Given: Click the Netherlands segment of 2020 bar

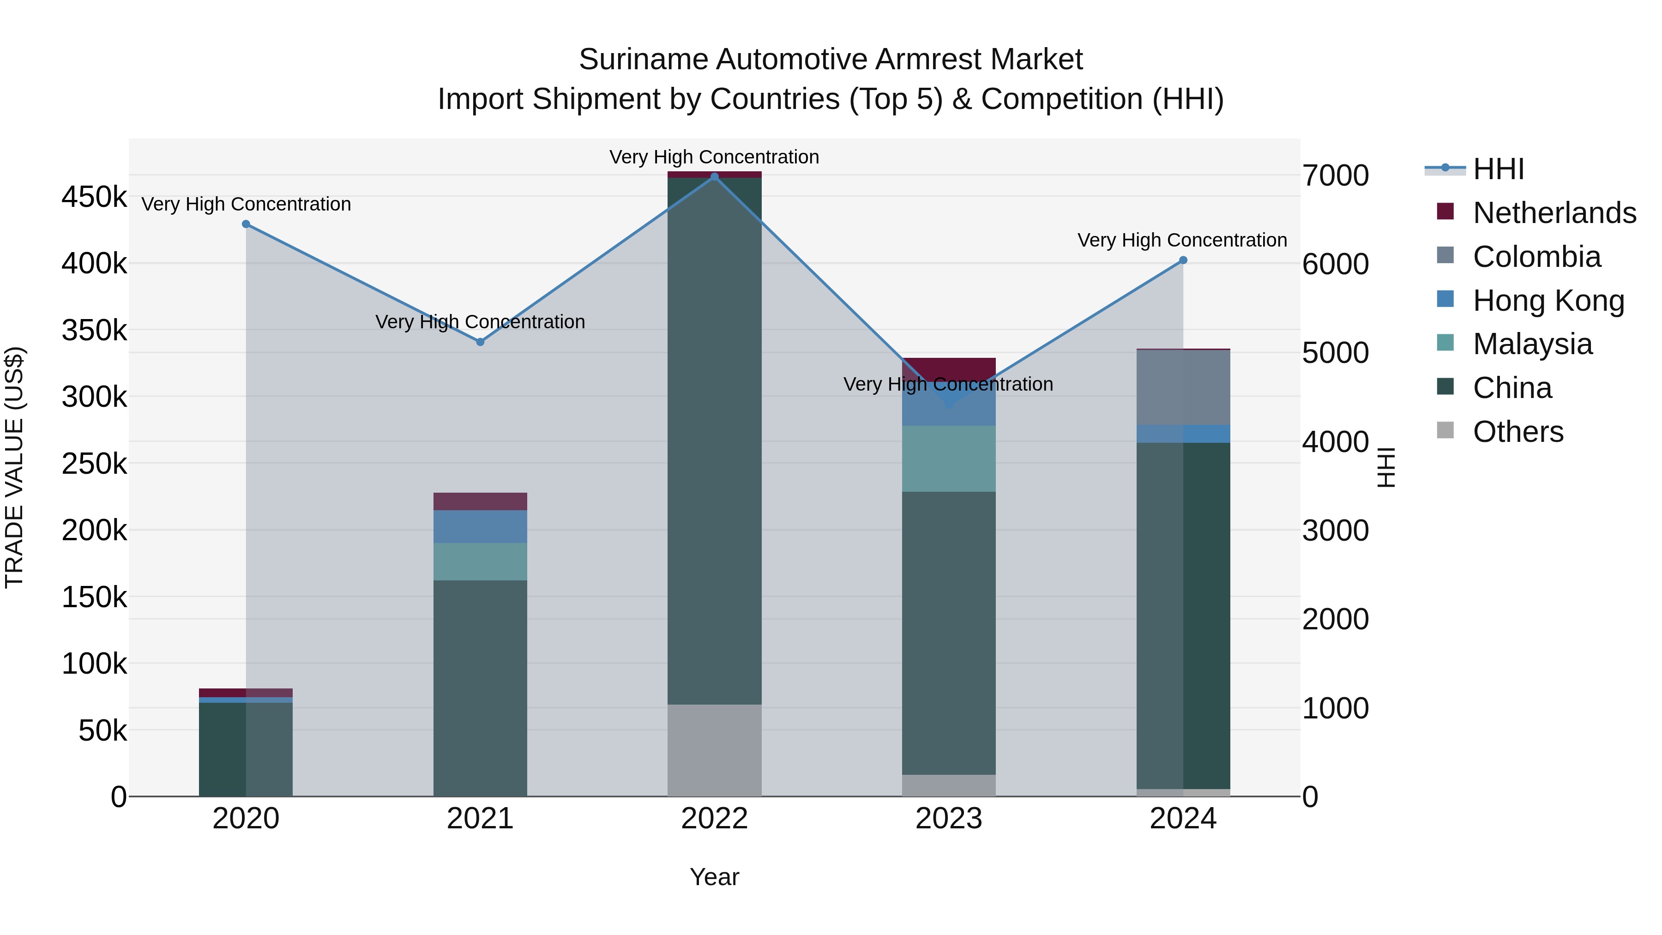Looking at the screenshot, I should point(246,693).
